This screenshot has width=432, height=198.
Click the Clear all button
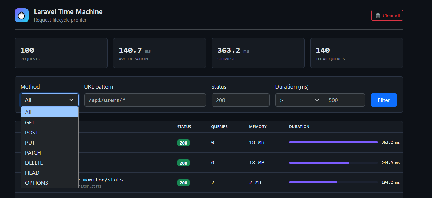tap(387, 16)
